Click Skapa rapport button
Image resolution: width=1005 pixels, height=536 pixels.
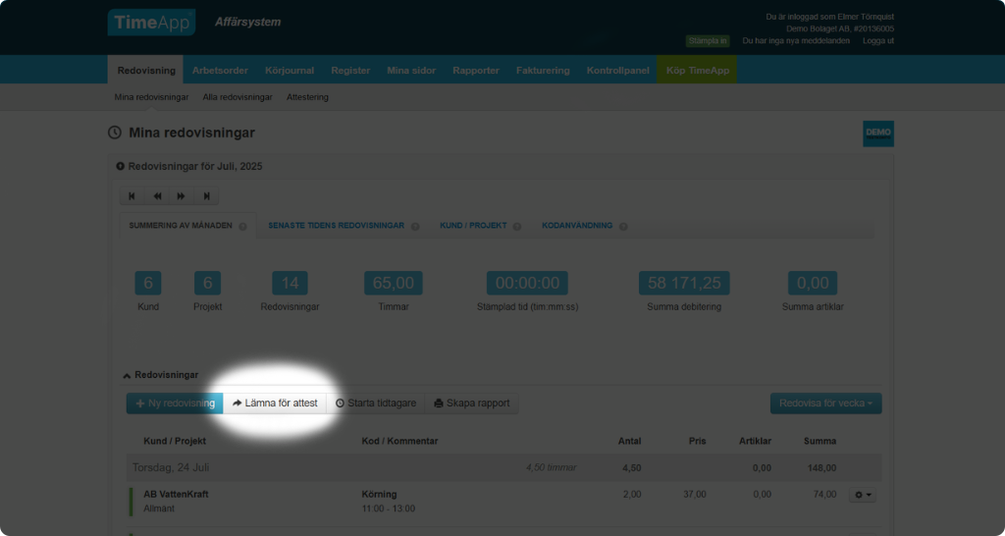(472, 403)
